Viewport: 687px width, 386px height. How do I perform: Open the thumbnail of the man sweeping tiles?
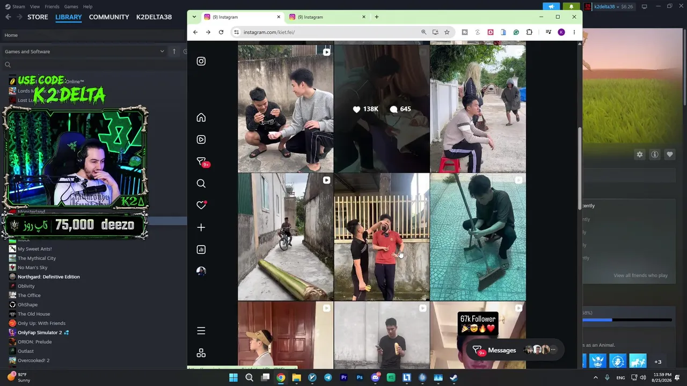(478, 237)
